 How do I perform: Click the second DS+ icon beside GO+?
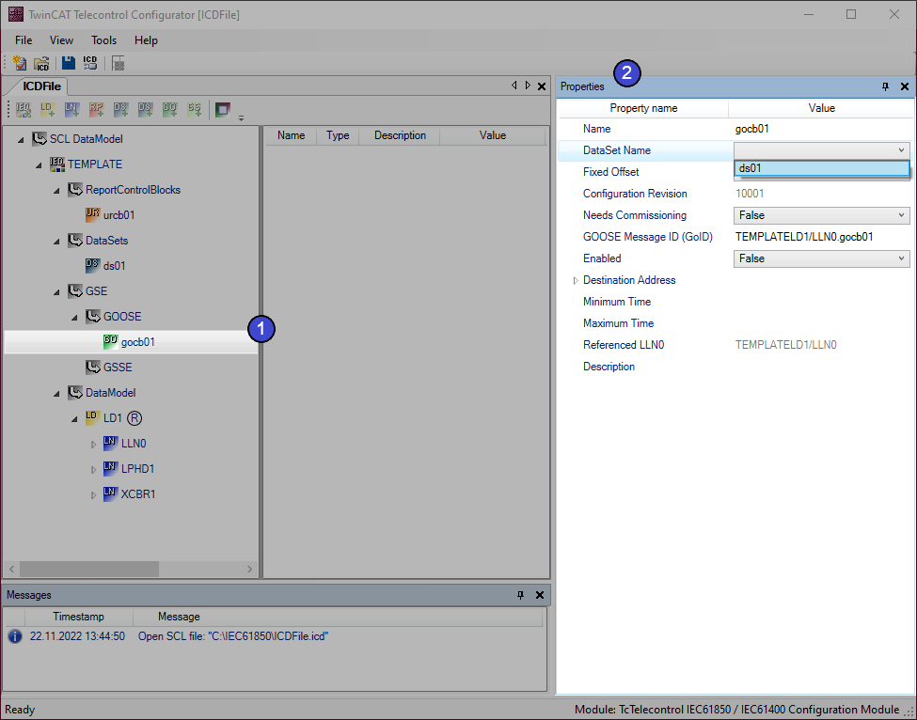click(145, 109)
